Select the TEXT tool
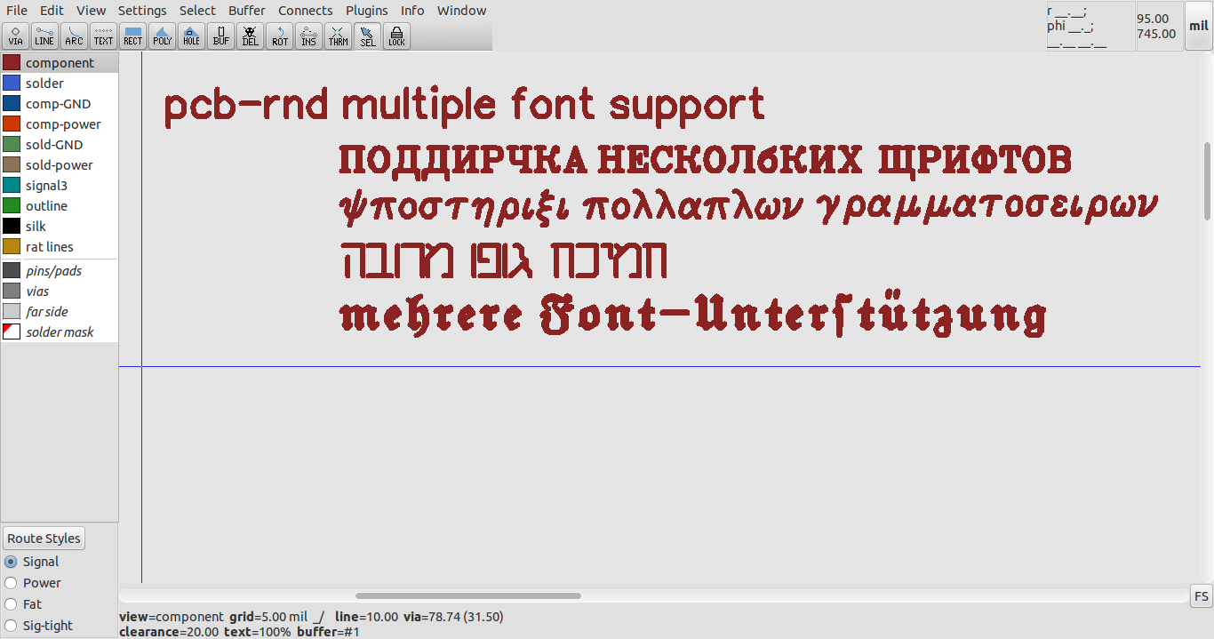1214x639 pixels. click(103, 36)
